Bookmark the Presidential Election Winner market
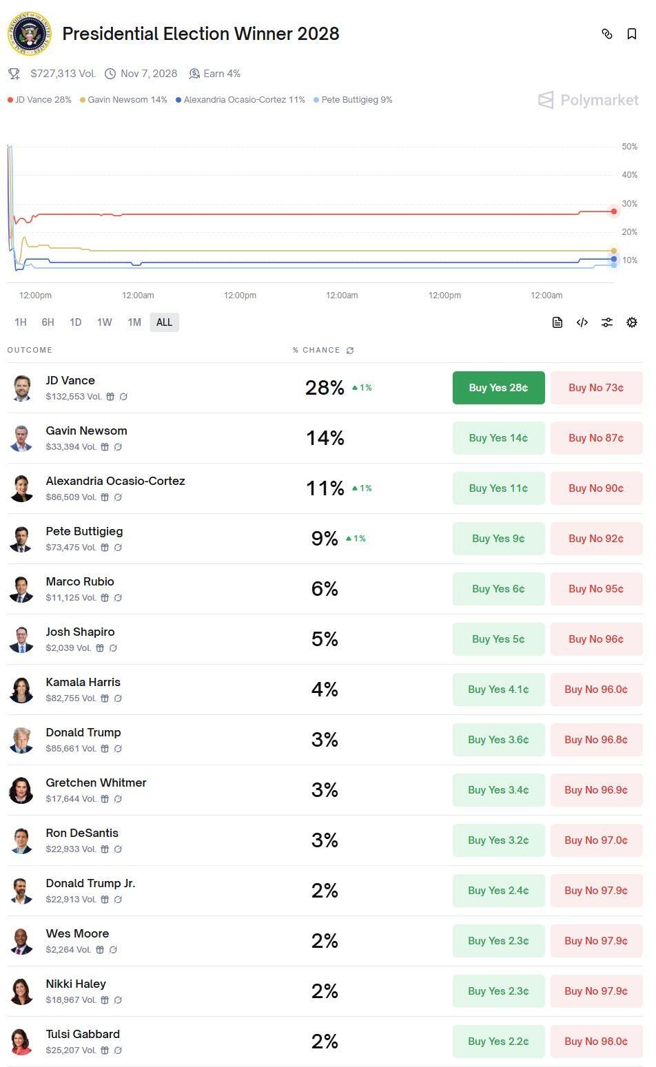Viewport: 656px width, 1067px height. (631, 34)
